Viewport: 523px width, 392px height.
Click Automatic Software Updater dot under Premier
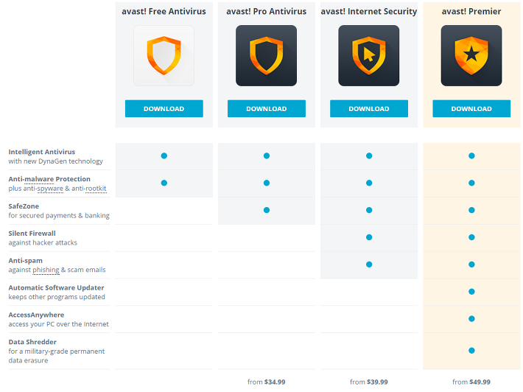471,292
